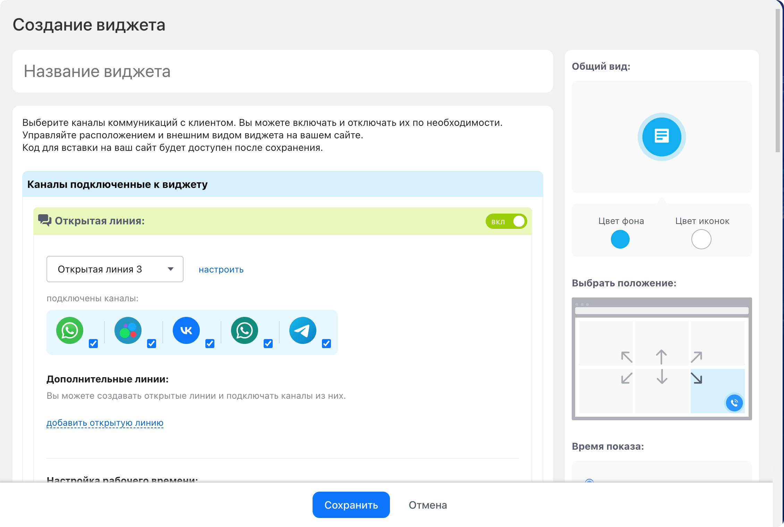Click the Название виджета input field
The width and height of the screenshot is (784, 527).
tap(283, 71)
